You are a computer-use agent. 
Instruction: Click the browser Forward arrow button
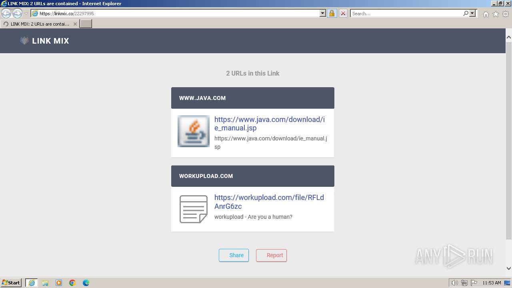[x=17, y=14]
